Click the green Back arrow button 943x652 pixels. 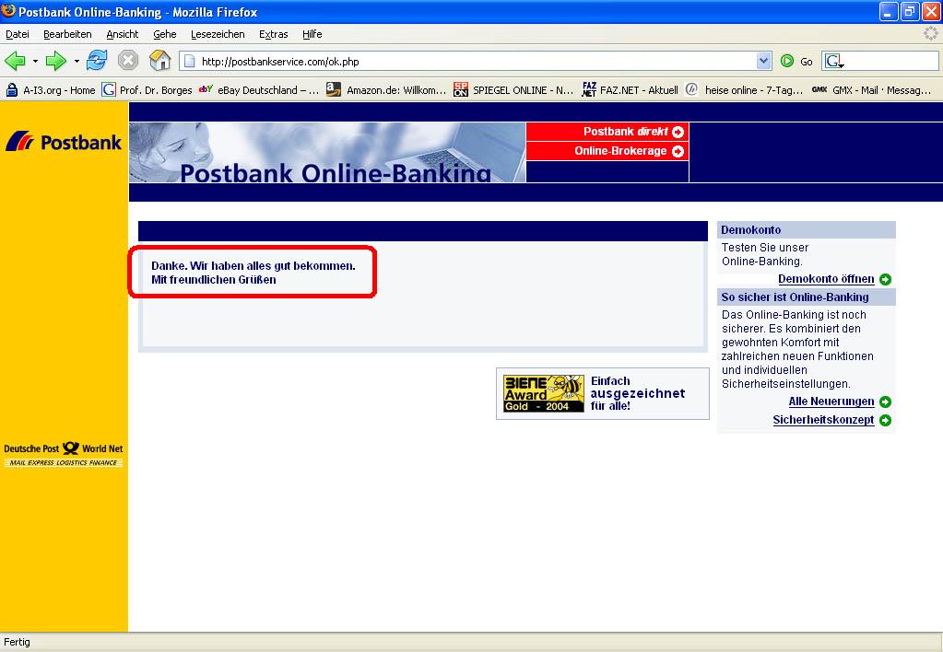15,61
